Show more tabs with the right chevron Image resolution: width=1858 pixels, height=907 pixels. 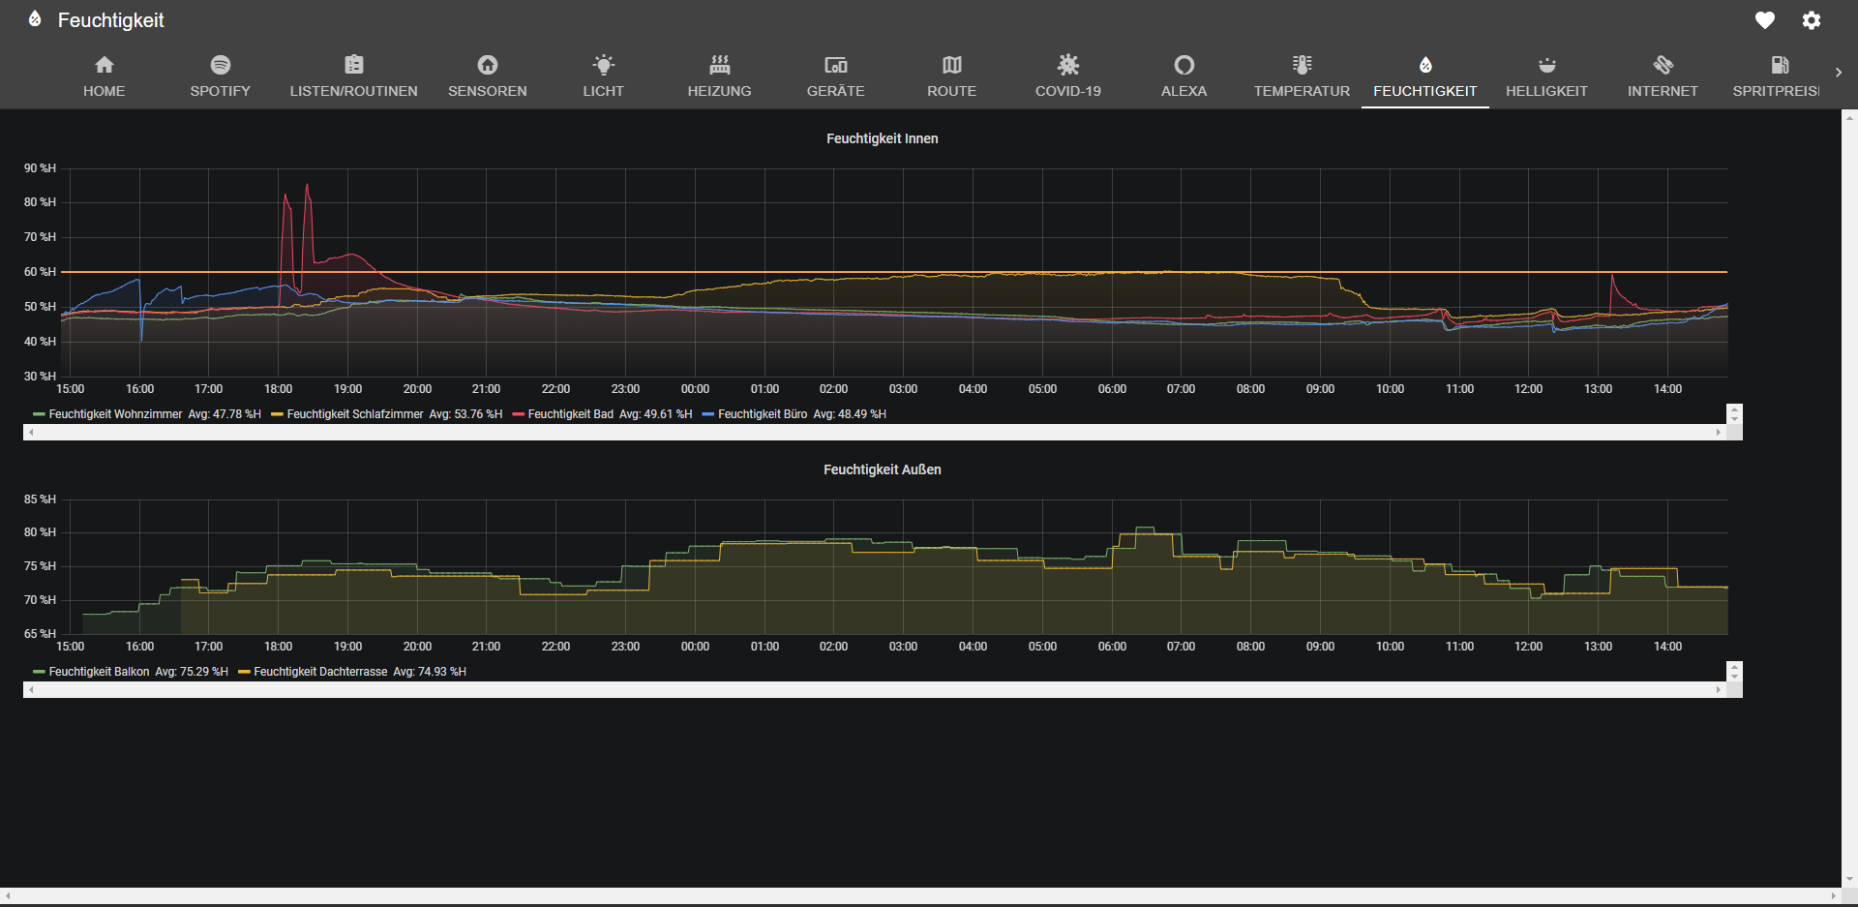[1838, 73]
